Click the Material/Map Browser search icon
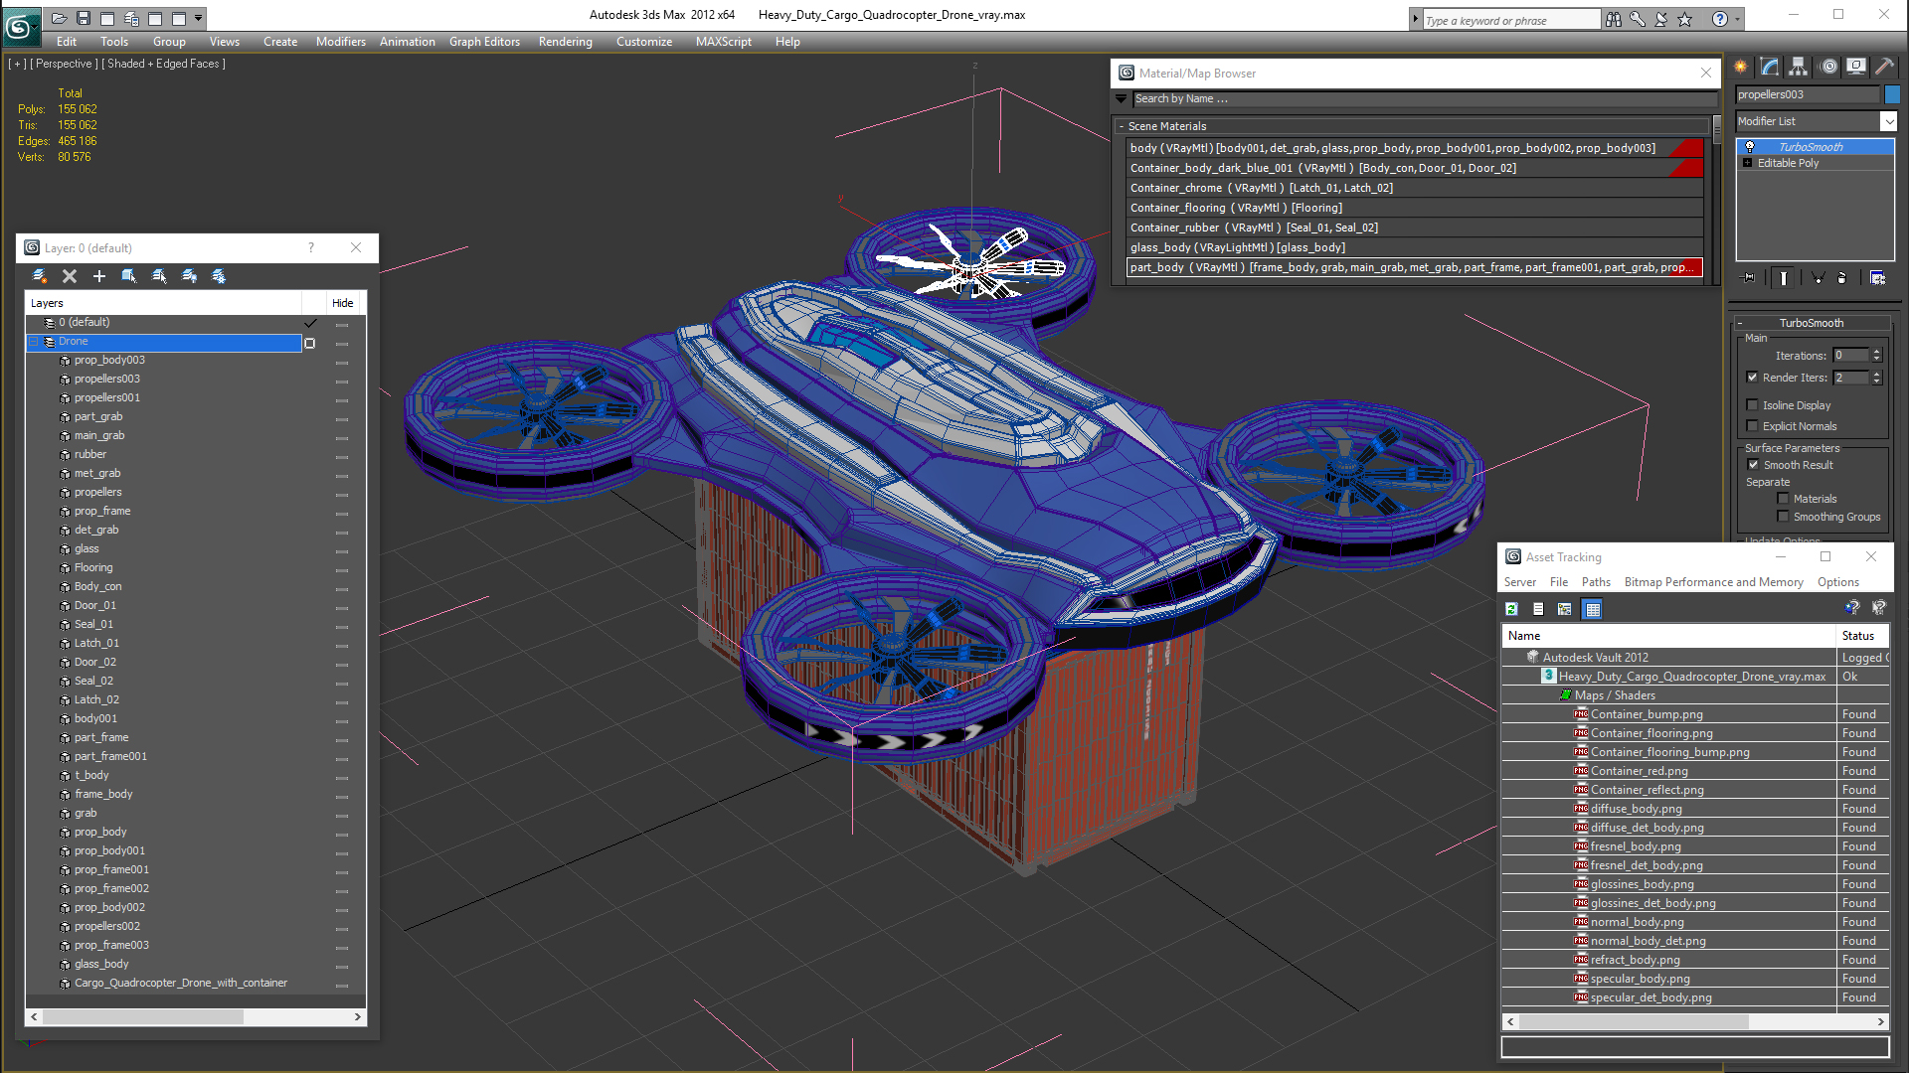 pyautogui.click(x=1121, y=98)
